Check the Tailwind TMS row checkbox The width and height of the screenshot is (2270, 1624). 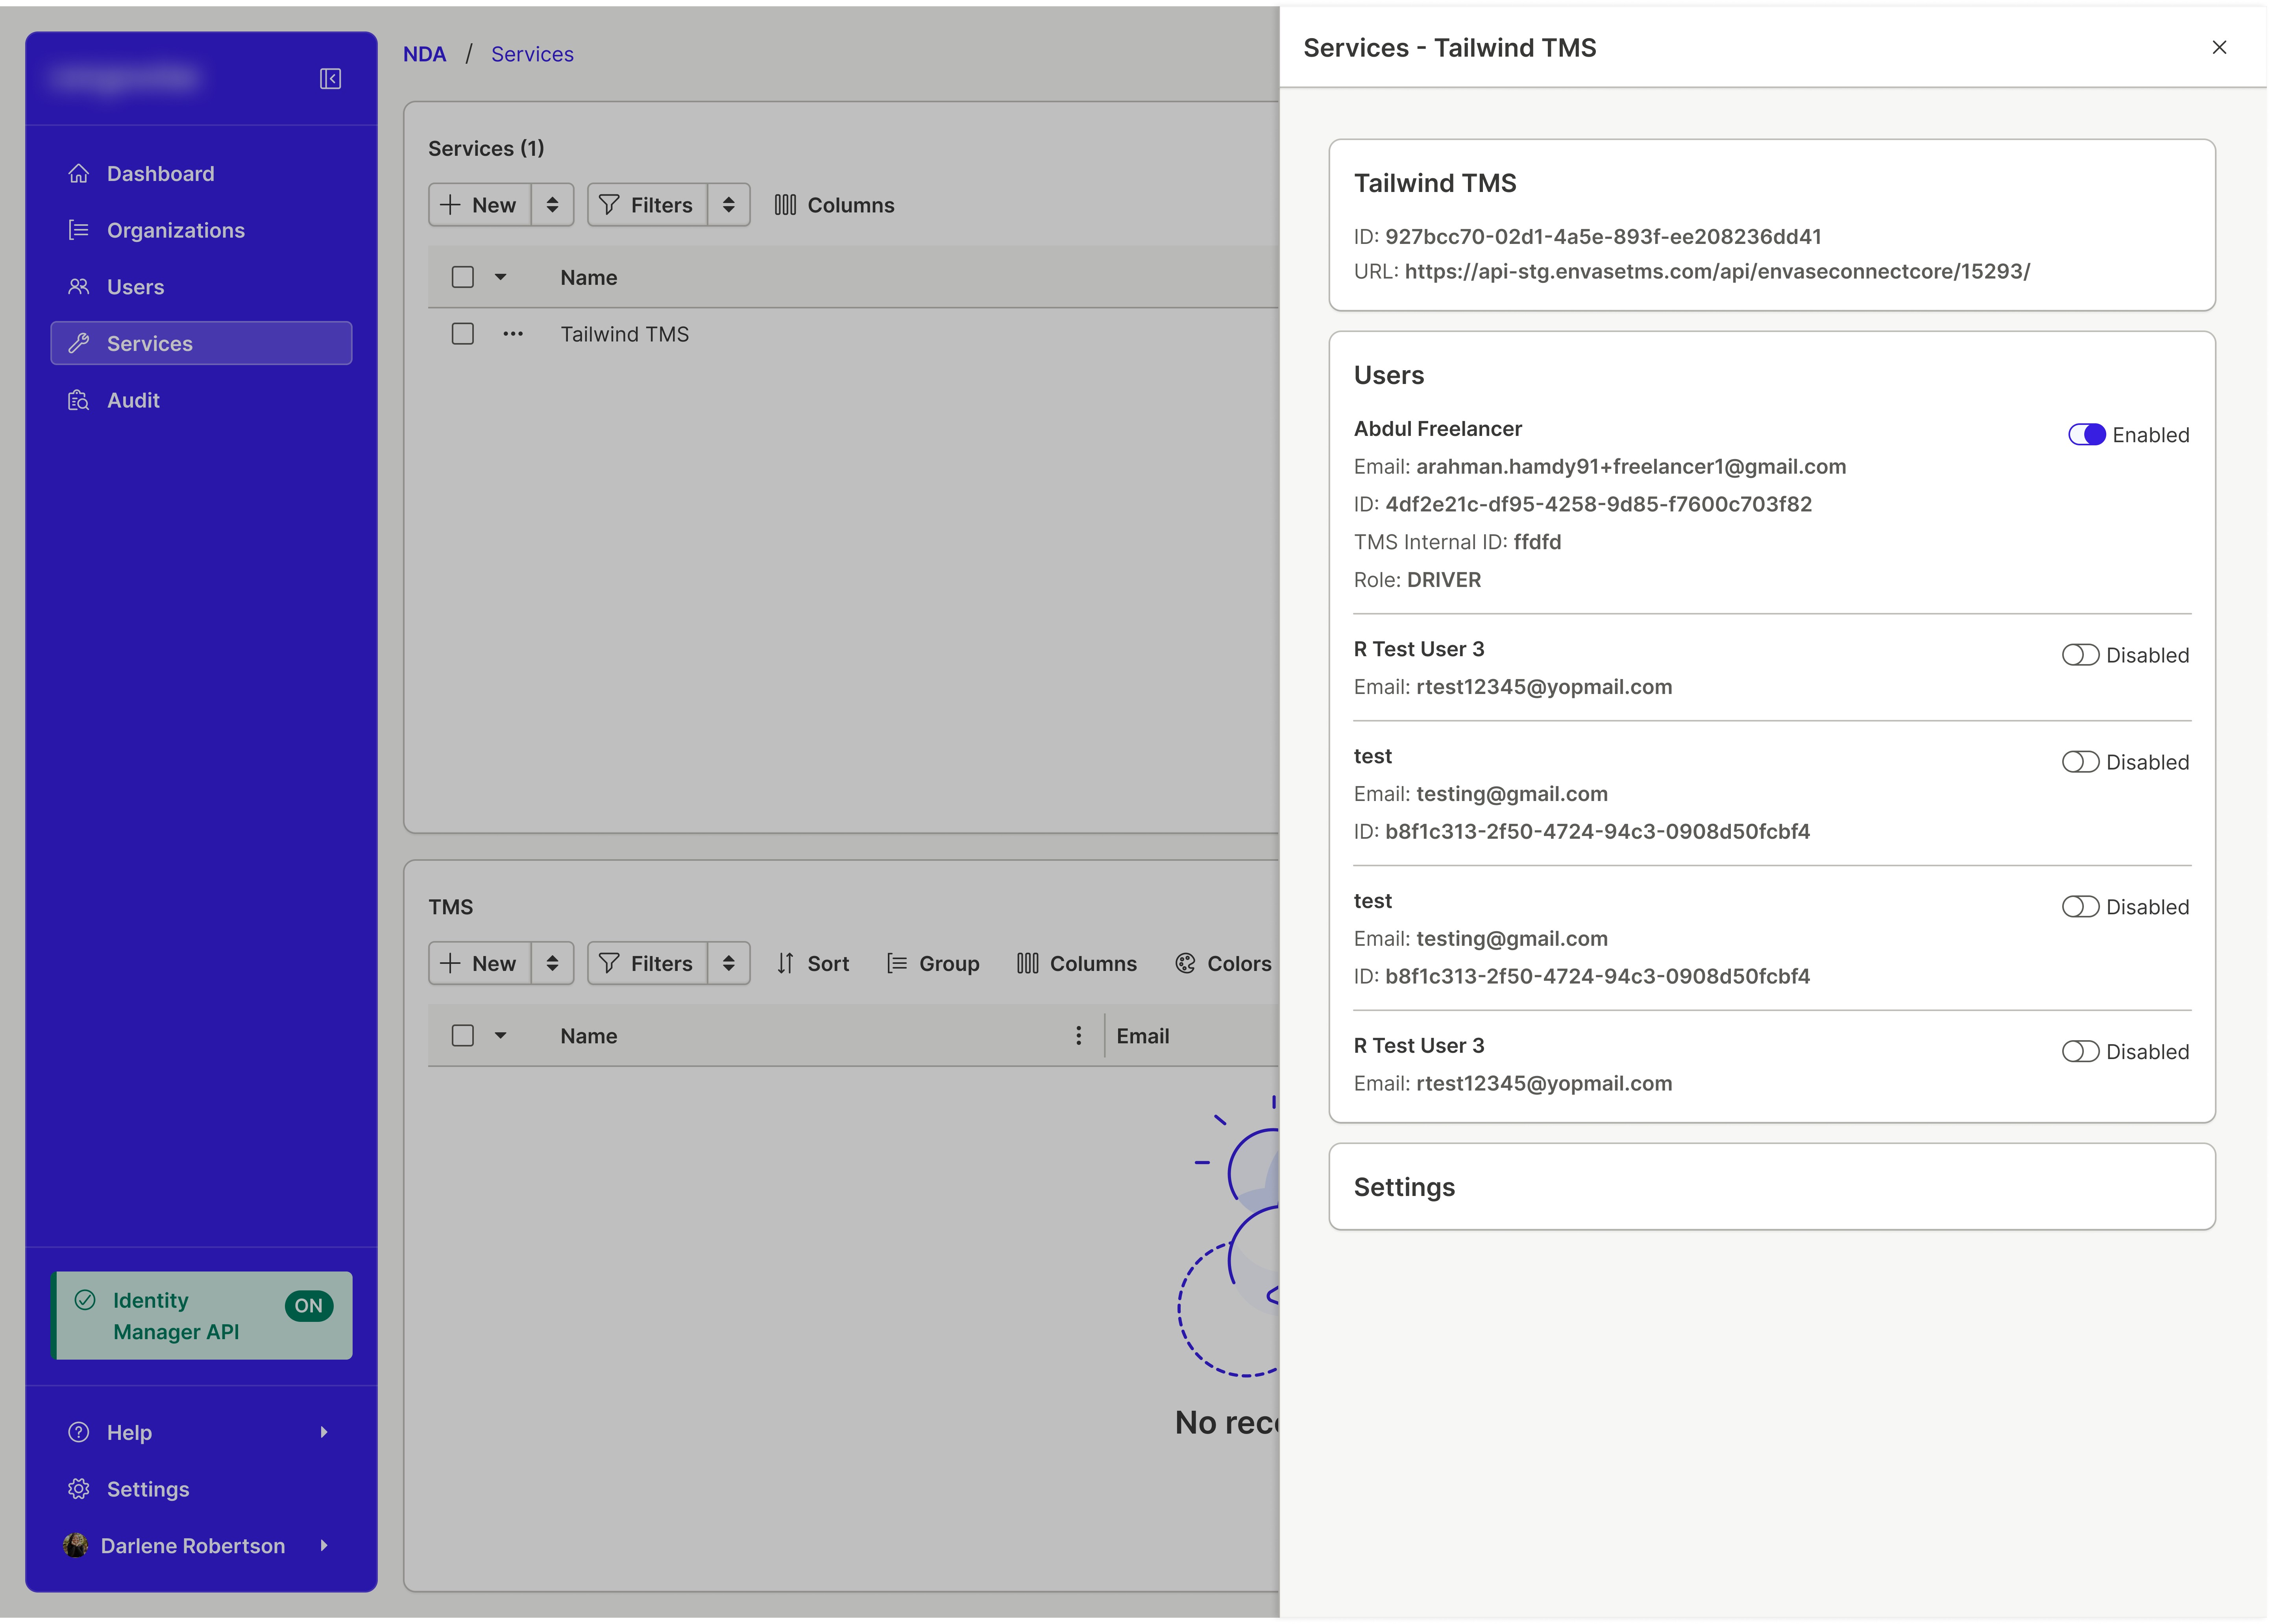click(462, 334)
